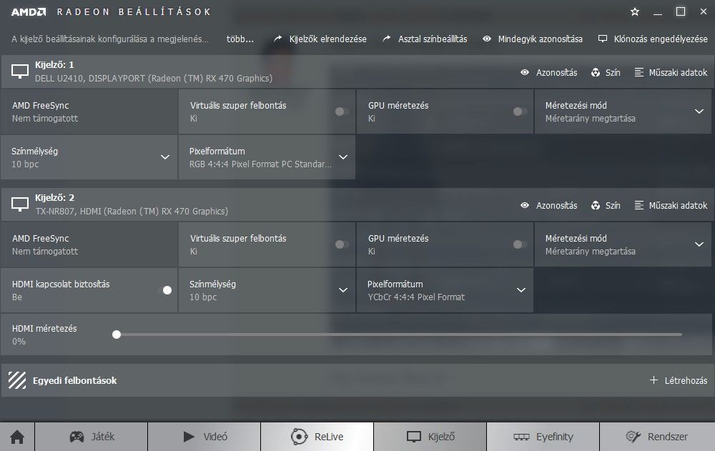This screenshot has width=715, height=451.
Task: Toggle GPU méretezés for Kijelző 1
Action: (520, 111)
